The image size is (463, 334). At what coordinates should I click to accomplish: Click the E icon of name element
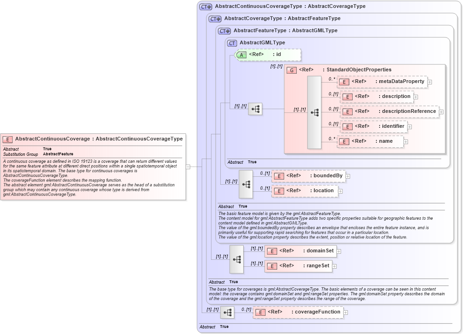pyautogui.click(x=344, y=142)
